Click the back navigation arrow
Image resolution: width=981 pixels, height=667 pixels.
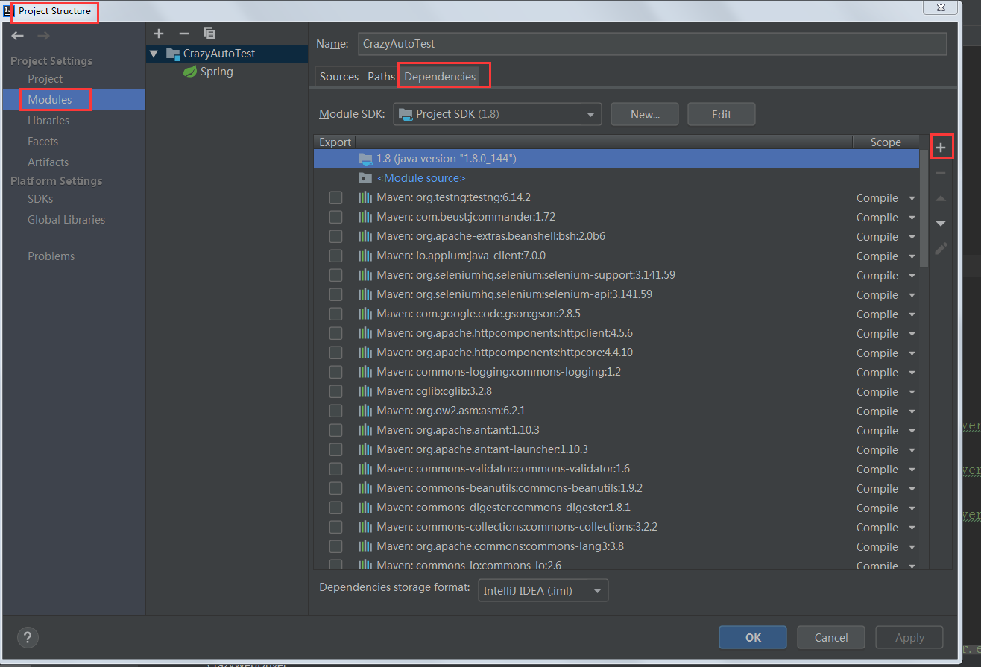[x=18, y=35]
